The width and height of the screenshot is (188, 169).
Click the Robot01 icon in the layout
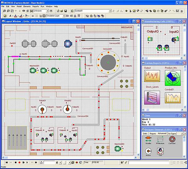coord(42,109)
